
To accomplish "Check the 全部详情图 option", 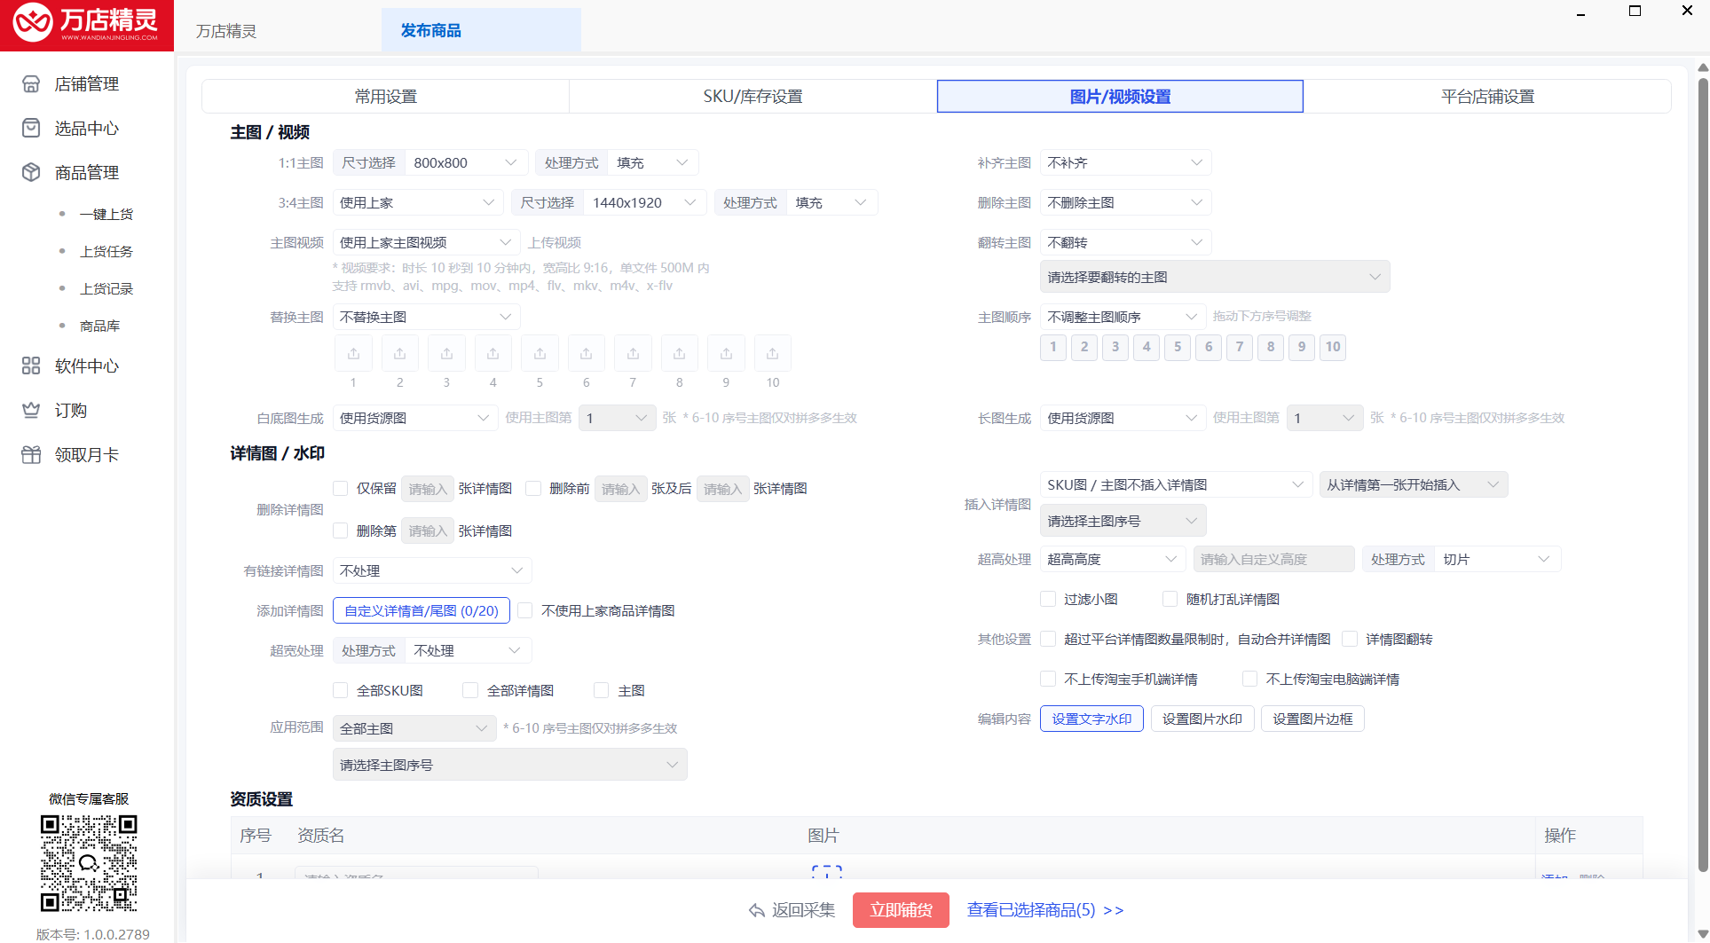I will (x=470, y=690).
